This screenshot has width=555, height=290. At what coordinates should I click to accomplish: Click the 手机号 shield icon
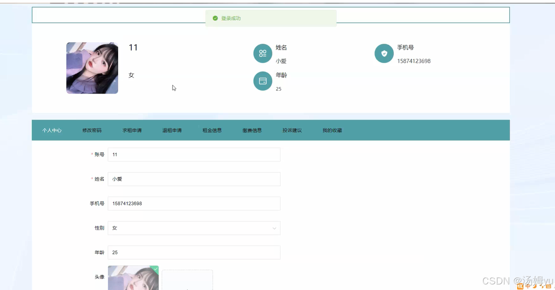[384, 53]
